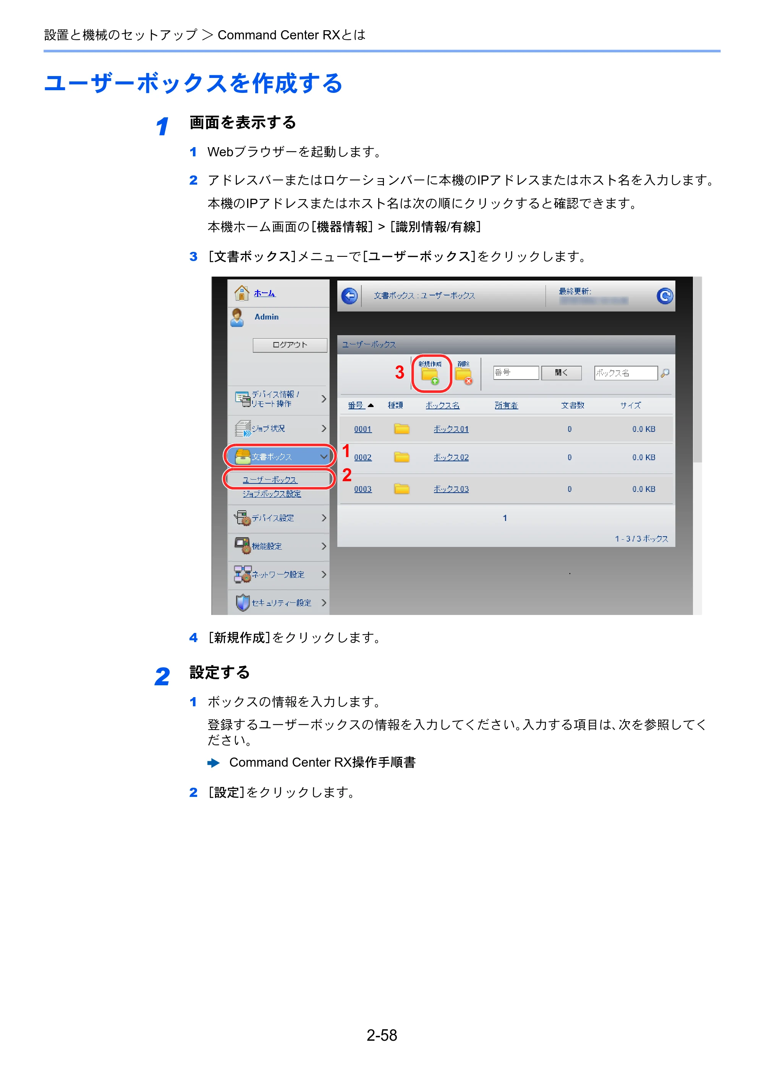Image resolution: width=764 pixels, height=1082 pixels.
Task: Open the ボックス03 link
Action: (451, 489)
